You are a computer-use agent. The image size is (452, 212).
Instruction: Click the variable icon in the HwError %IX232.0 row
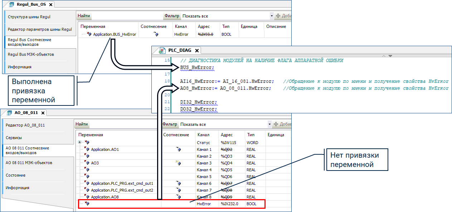pyautogui.click(x=87, y=204)
